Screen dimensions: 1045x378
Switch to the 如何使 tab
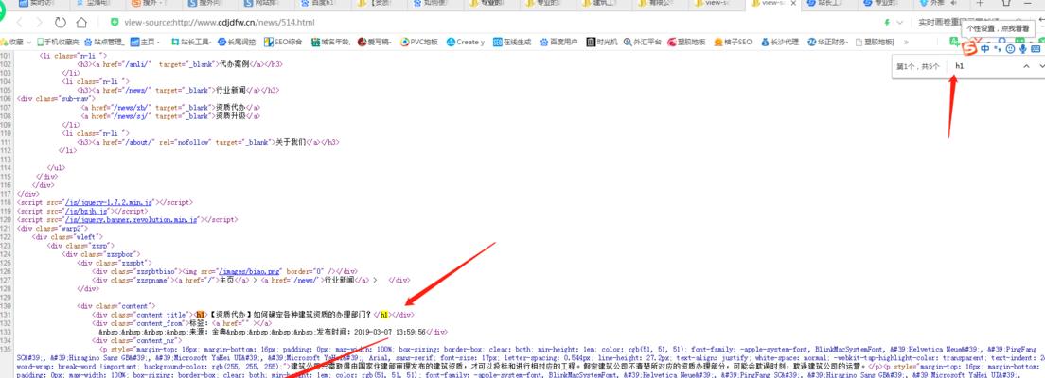click(x=434, y=4)
